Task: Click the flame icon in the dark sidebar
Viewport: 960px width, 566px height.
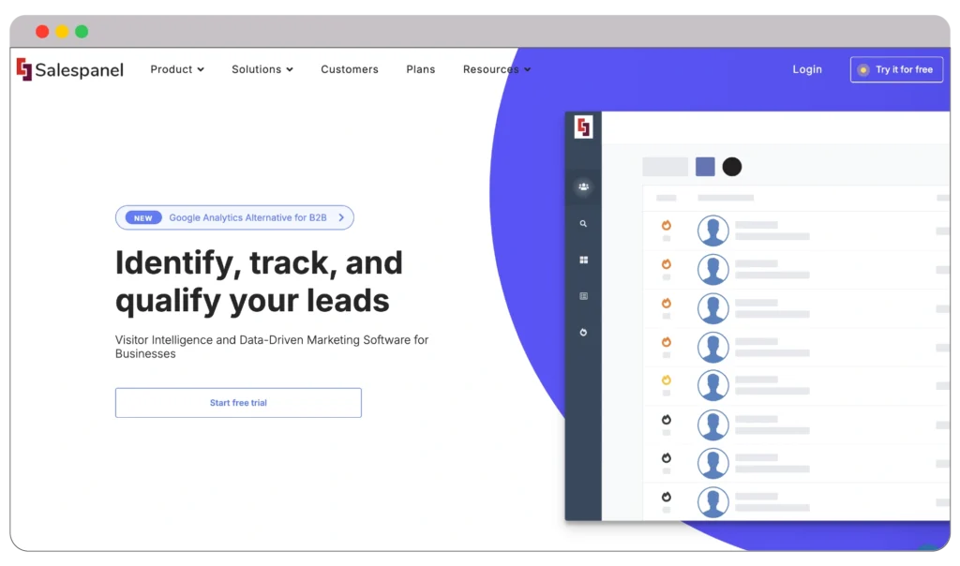Action: click(x=583, y=333)
